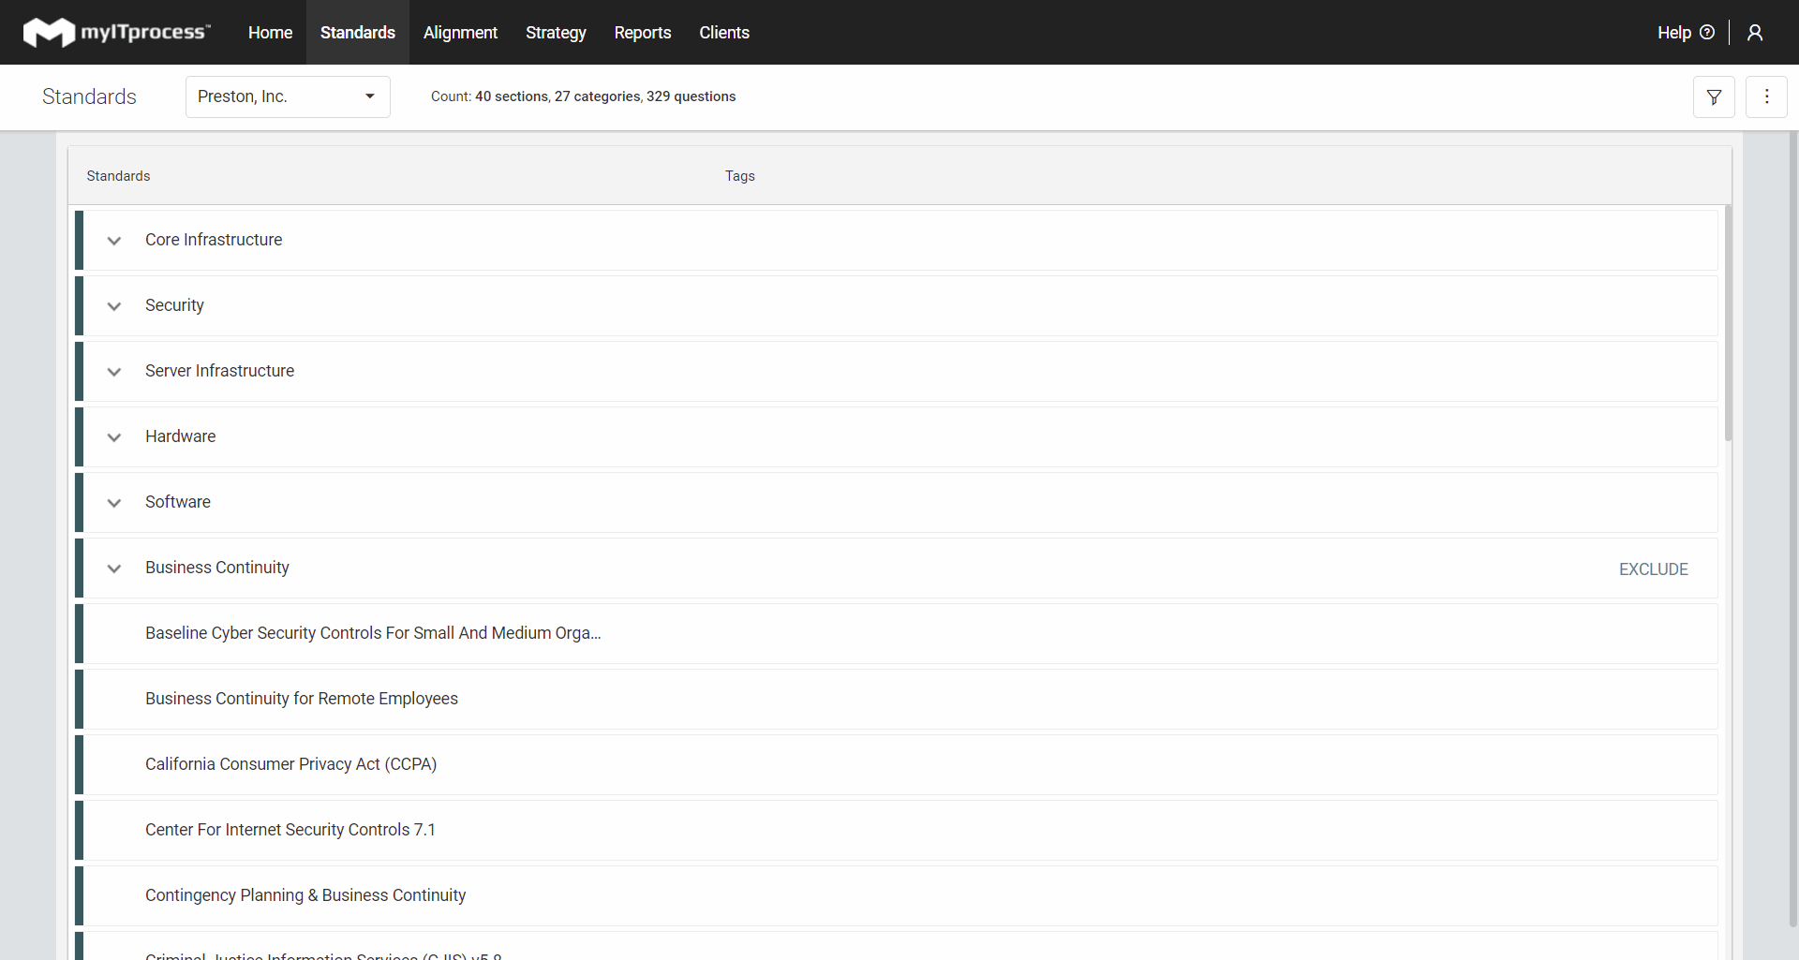
Task: Expand the Core Infrastructure section chevron
Action: click(114, 241)
